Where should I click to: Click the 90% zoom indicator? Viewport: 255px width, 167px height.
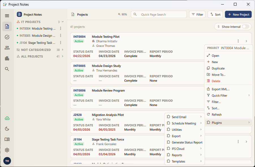122,14
